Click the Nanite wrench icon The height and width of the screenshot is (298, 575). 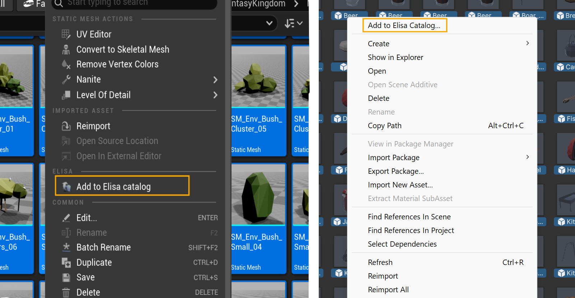66,79
